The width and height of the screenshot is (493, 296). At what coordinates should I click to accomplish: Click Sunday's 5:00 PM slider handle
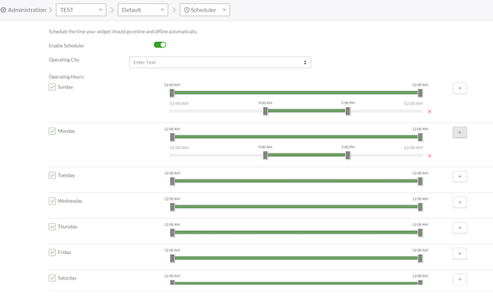point(348,111)
